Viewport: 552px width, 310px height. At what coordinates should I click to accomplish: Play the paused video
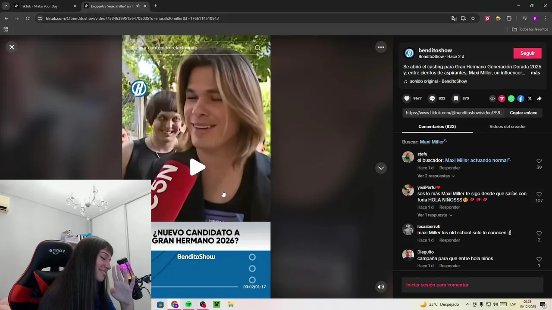[x=197, y=167]
